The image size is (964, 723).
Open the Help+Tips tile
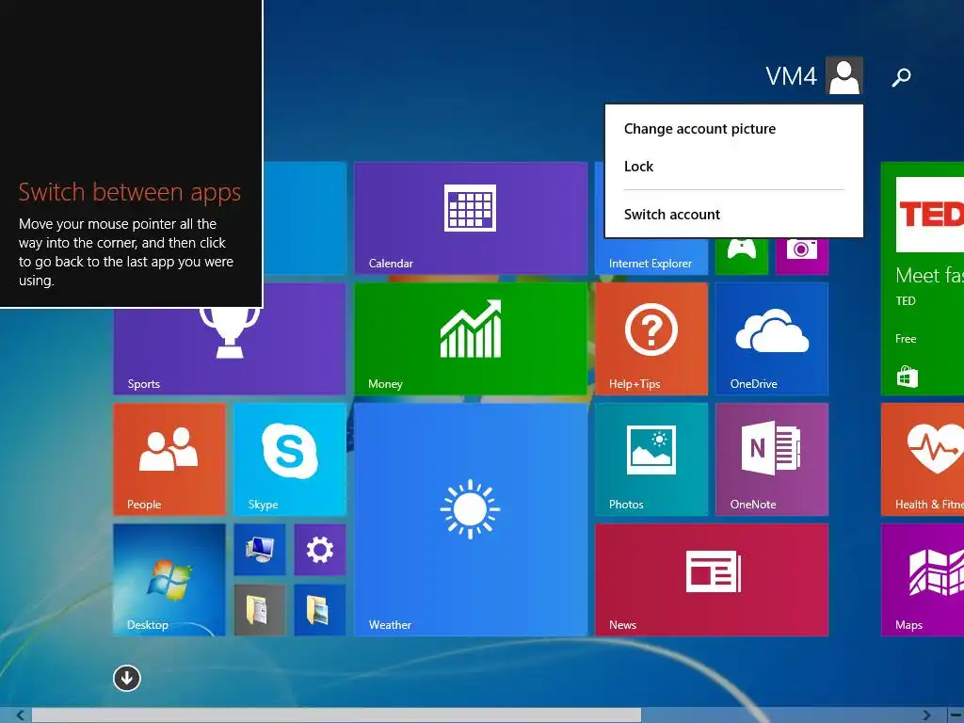coord(651,339)
